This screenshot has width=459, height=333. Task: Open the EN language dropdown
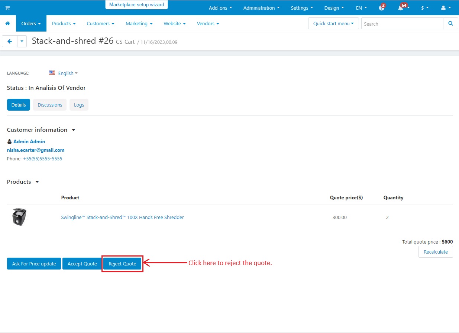361,8
